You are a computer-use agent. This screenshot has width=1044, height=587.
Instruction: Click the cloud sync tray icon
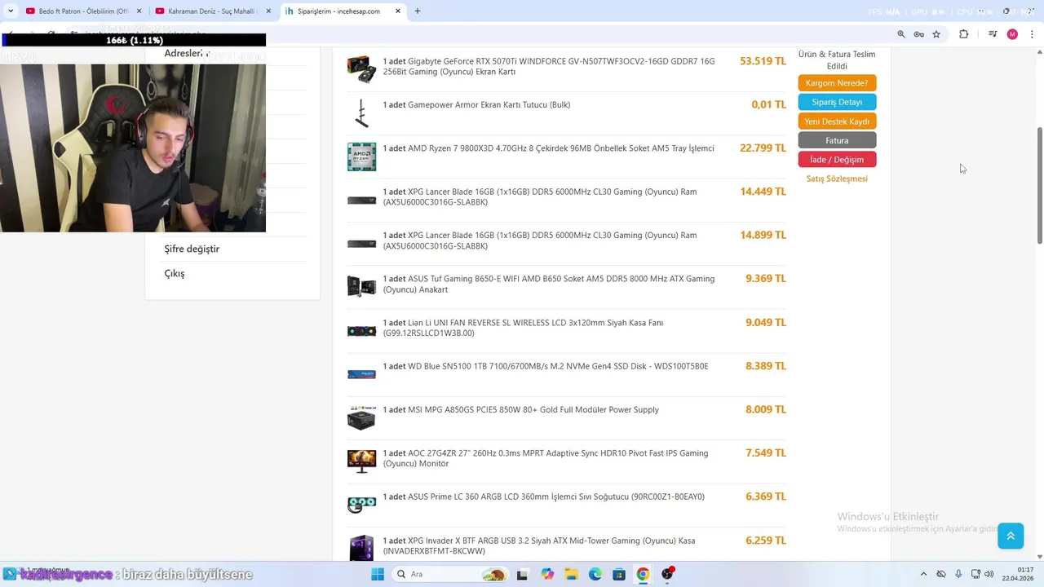pos(941,574)
